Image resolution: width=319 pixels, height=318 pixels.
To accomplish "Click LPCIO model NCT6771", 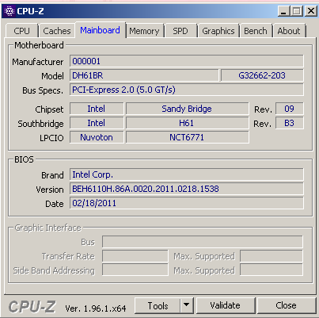I will pyautogui.click(x=187, y=137).
